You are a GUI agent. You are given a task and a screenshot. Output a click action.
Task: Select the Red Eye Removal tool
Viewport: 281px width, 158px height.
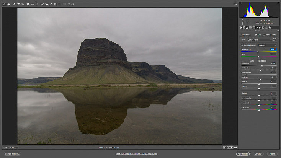click(47, 4)
